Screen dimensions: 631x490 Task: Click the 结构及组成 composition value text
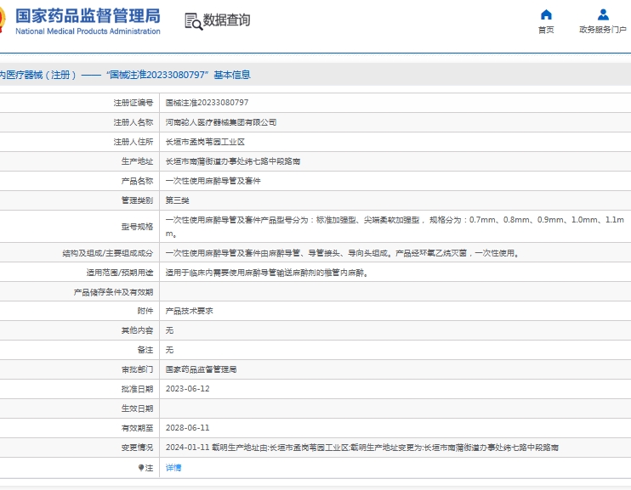click(x=343, y=253)
